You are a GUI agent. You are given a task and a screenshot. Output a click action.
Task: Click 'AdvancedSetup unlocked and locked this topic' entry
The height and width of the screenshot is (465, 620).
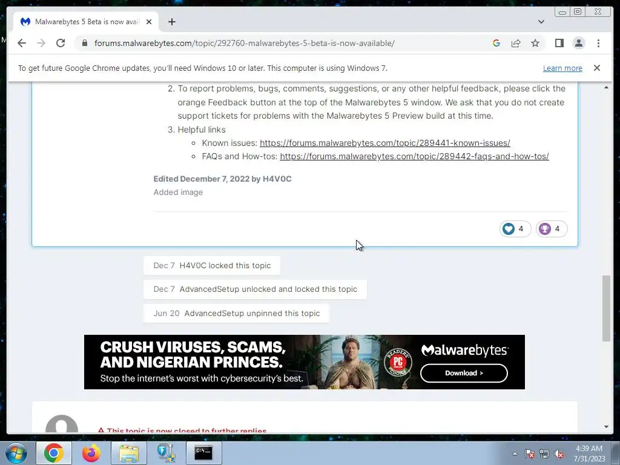(x=255, y=289)
